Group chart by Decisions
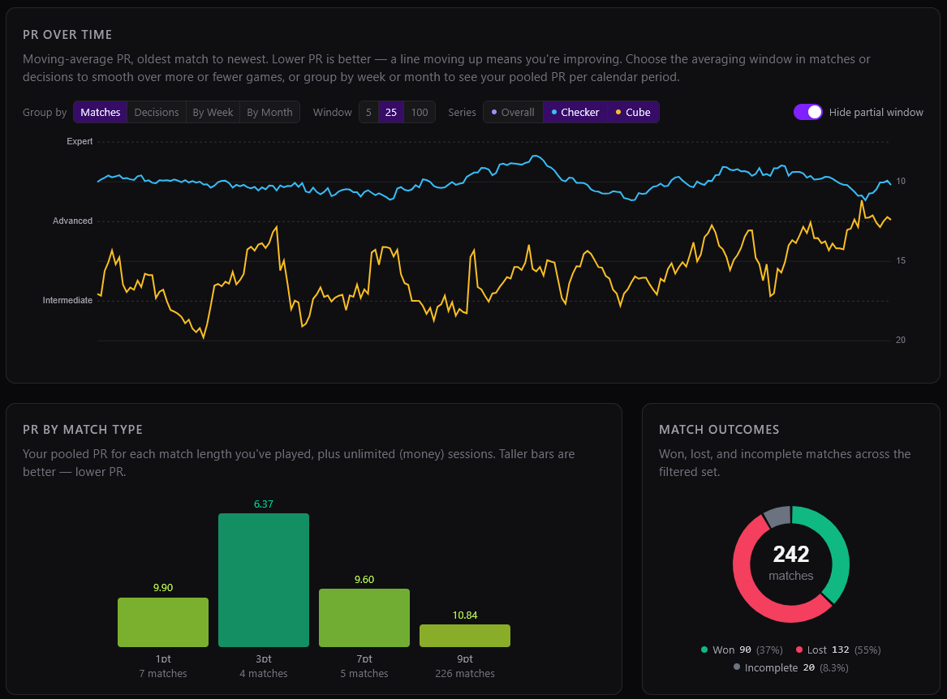 point(157,112)
